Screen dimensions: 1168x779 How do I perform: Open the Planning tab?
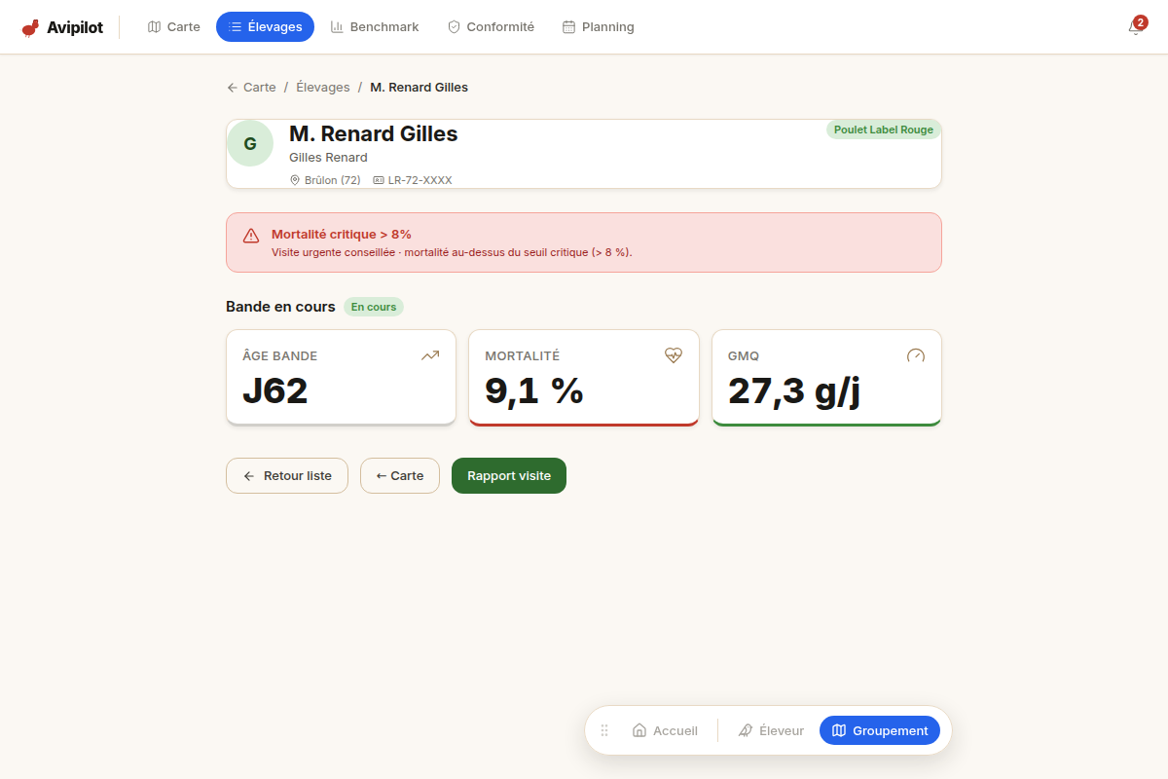pos(599,27)
